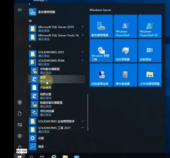Click 视图设置 icon
This screenshot has height=158, width=170.
[34, 96]
